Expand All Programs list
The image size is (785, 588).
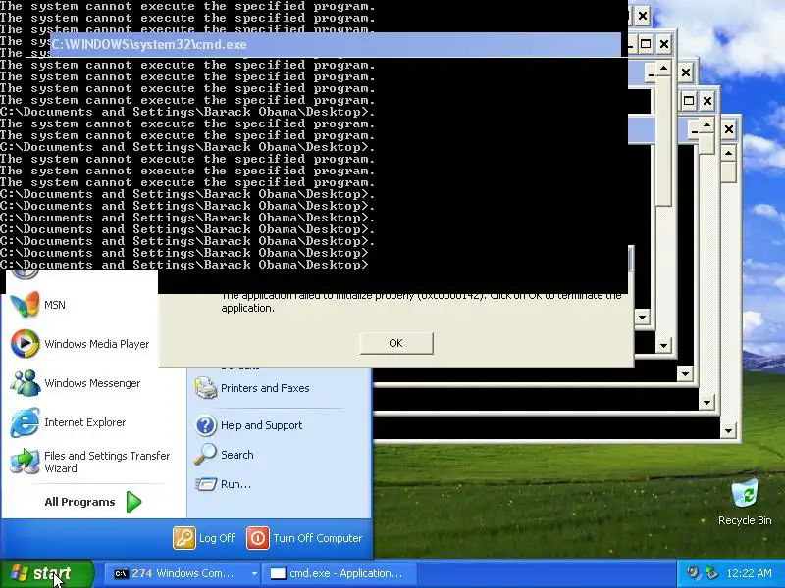tap(93, 502)
